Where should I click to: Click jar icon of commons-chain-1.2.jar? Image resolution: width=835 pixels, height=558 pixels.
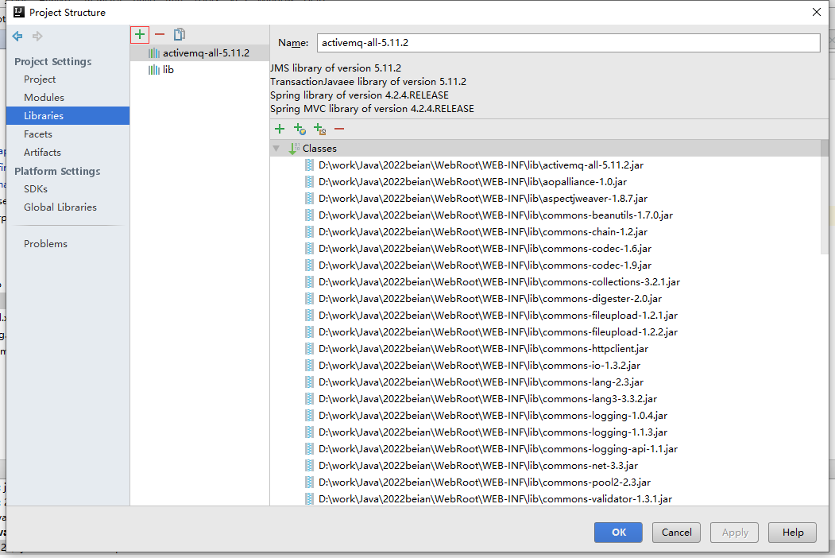coord(309,232)
